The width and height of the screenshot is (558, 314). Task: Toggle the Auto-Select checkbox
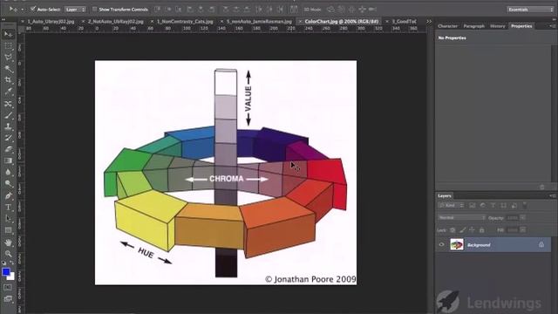click(x=33, y=9)
